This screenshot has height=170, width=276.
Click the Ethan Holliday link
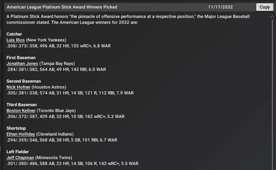click(21, 134)
